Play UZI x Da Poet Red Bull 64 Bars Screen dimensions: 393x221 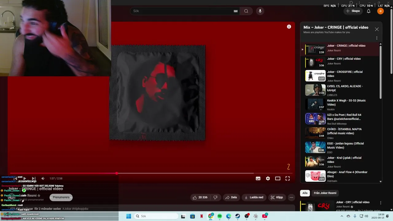click(340, 119)
